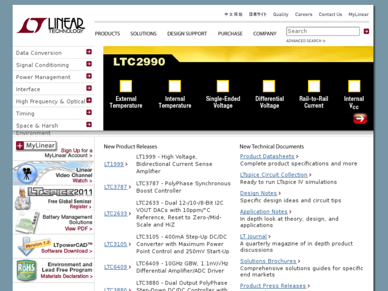Screen dimensions: 388x291
Task: Click Register for Free Global Seminar
Action: click(x=81, y=207)
